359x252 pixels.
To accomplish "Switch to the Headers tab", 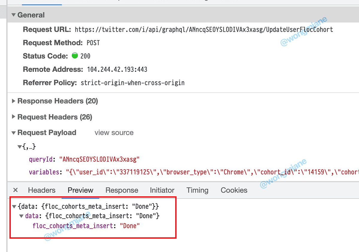I will pos(42,190).
